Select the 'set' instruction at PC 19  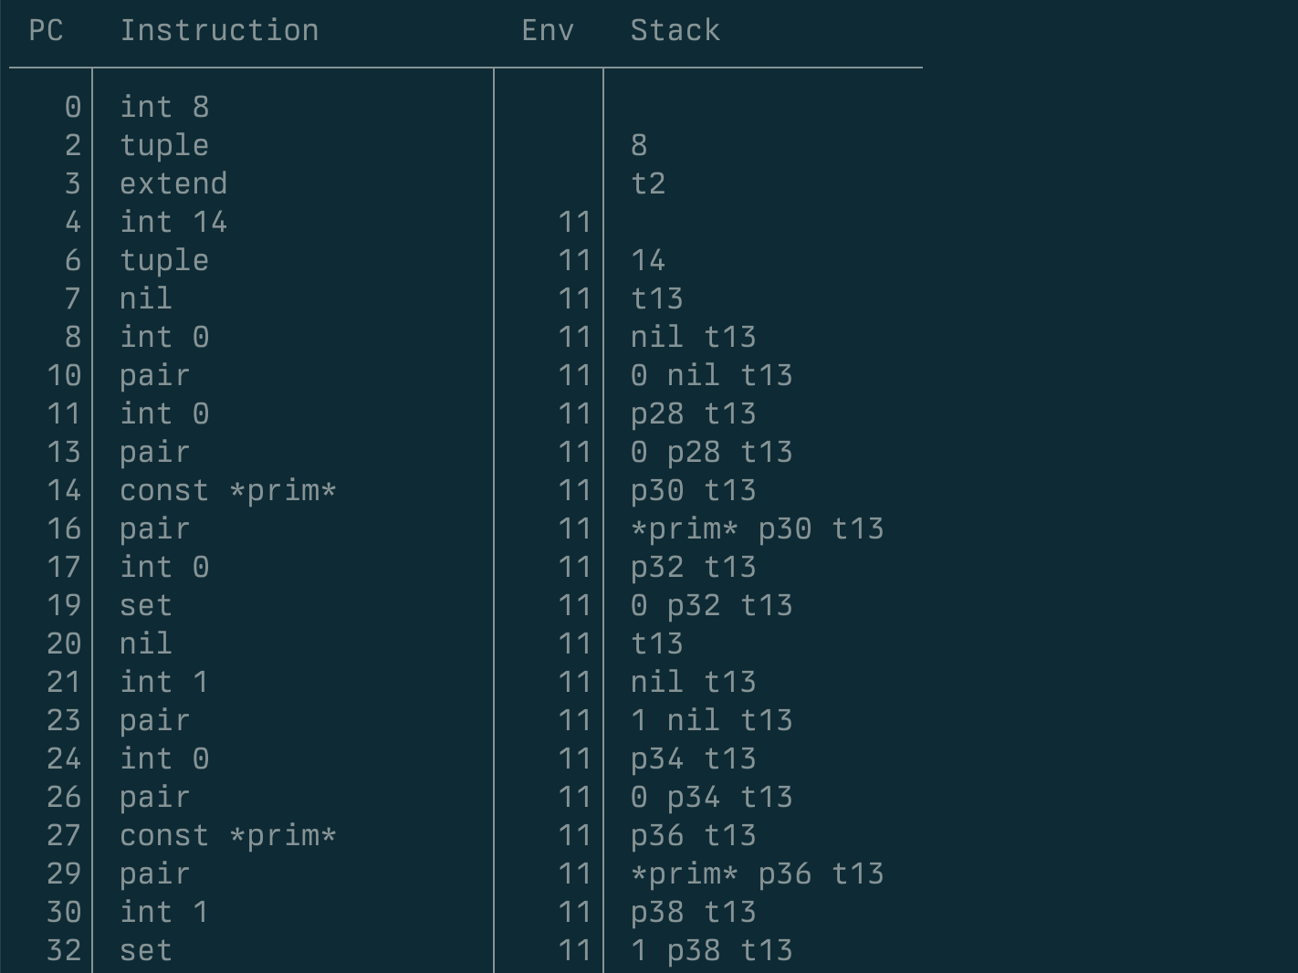coord(146,605)
